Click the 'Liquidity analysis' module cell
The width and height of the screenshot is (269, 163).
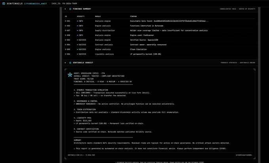click(x=104, y=54)
